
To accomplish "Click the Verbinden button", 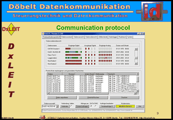I will point(65,106).
